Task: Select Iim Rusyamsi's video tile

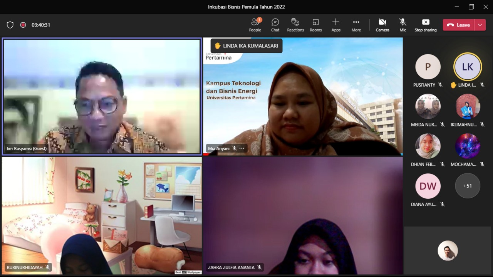Action: 102,96
